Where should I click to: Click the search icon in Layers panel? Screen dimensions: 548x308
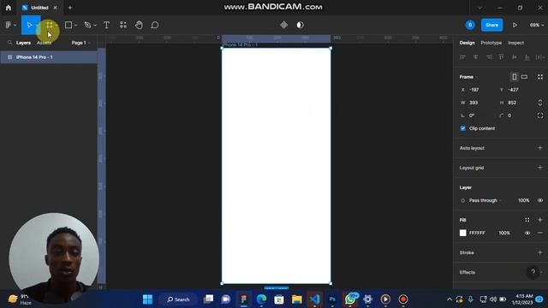point(9,43)
